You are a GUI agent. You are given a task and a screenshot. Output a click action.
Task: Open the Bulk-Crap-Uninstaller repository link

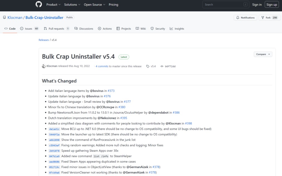tap(44, 18)
